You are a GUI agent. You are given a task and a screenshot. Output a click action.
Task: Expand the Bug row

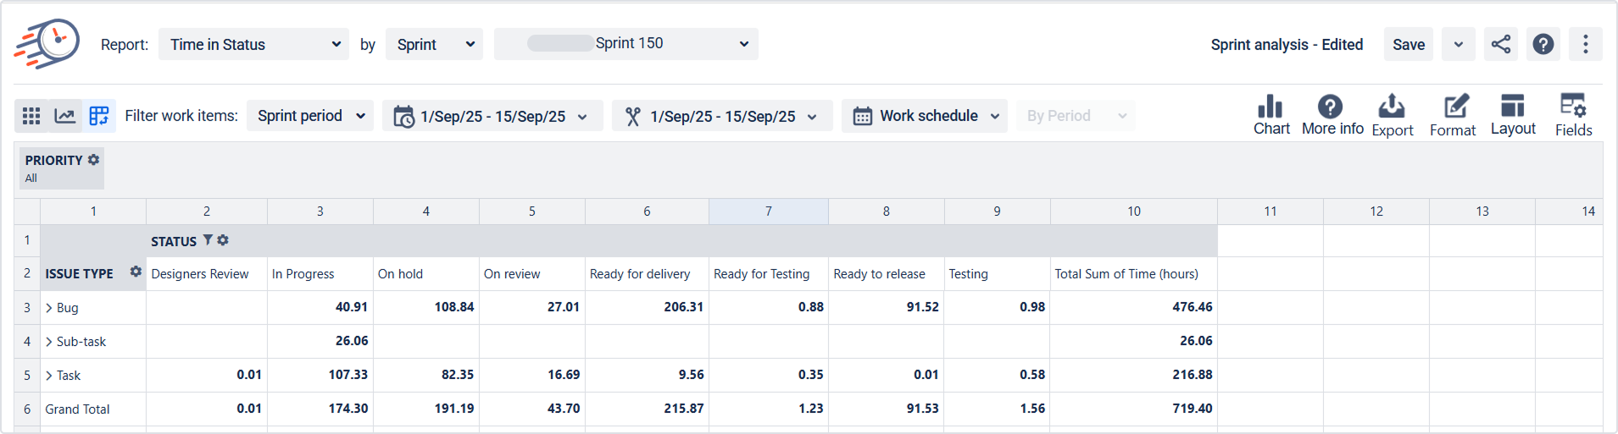tap(49, 308)
